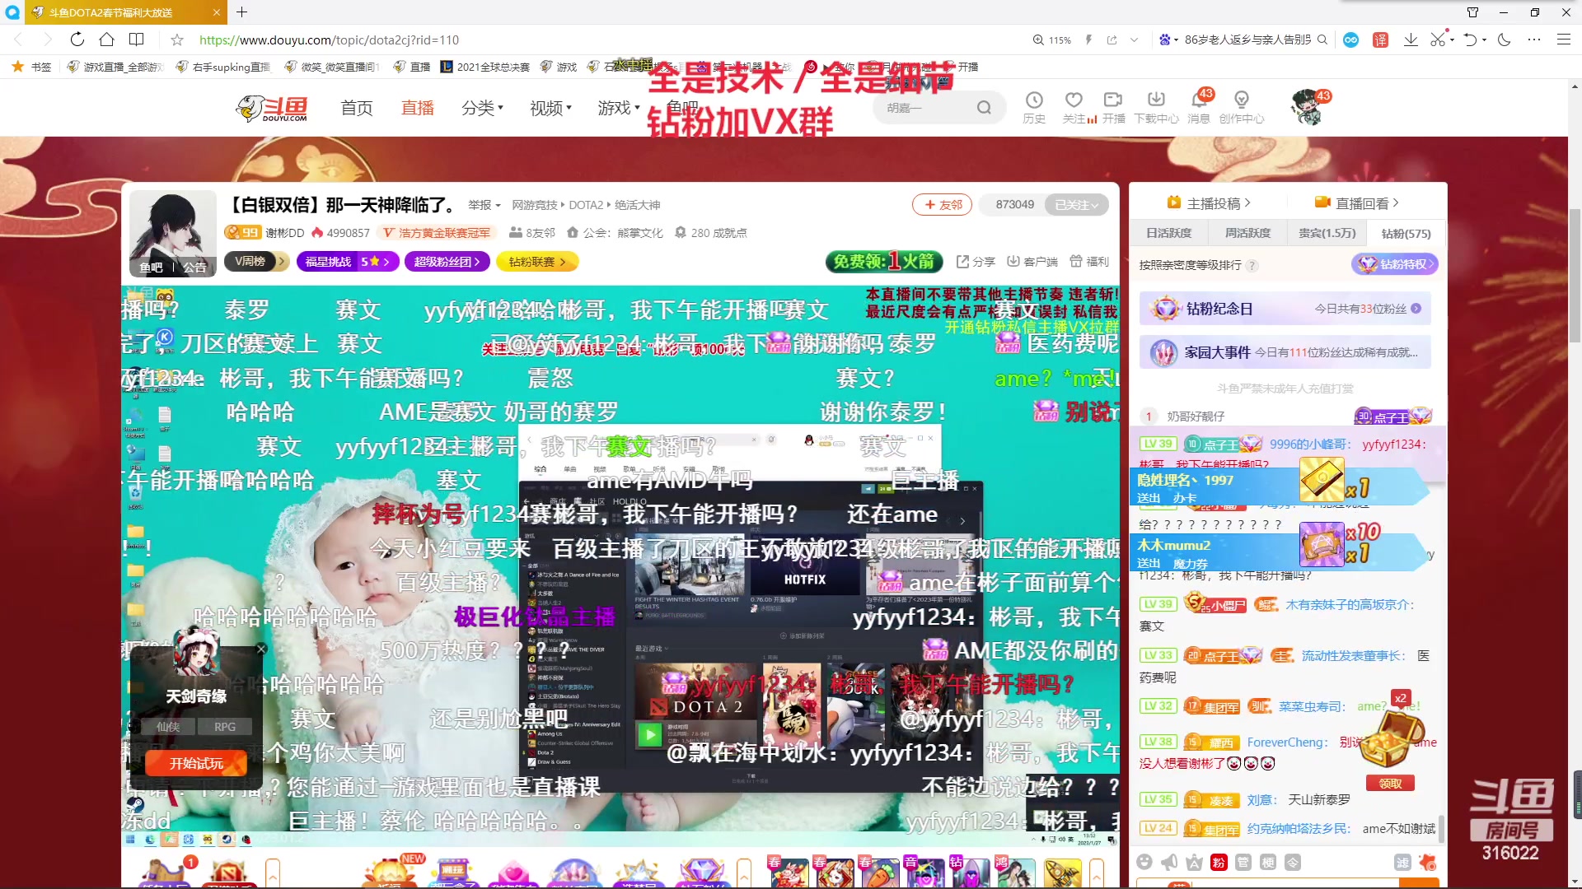Click the browser page vertical scrollbar
The image size is (1582, 889).
click(x=1575, y=276)
